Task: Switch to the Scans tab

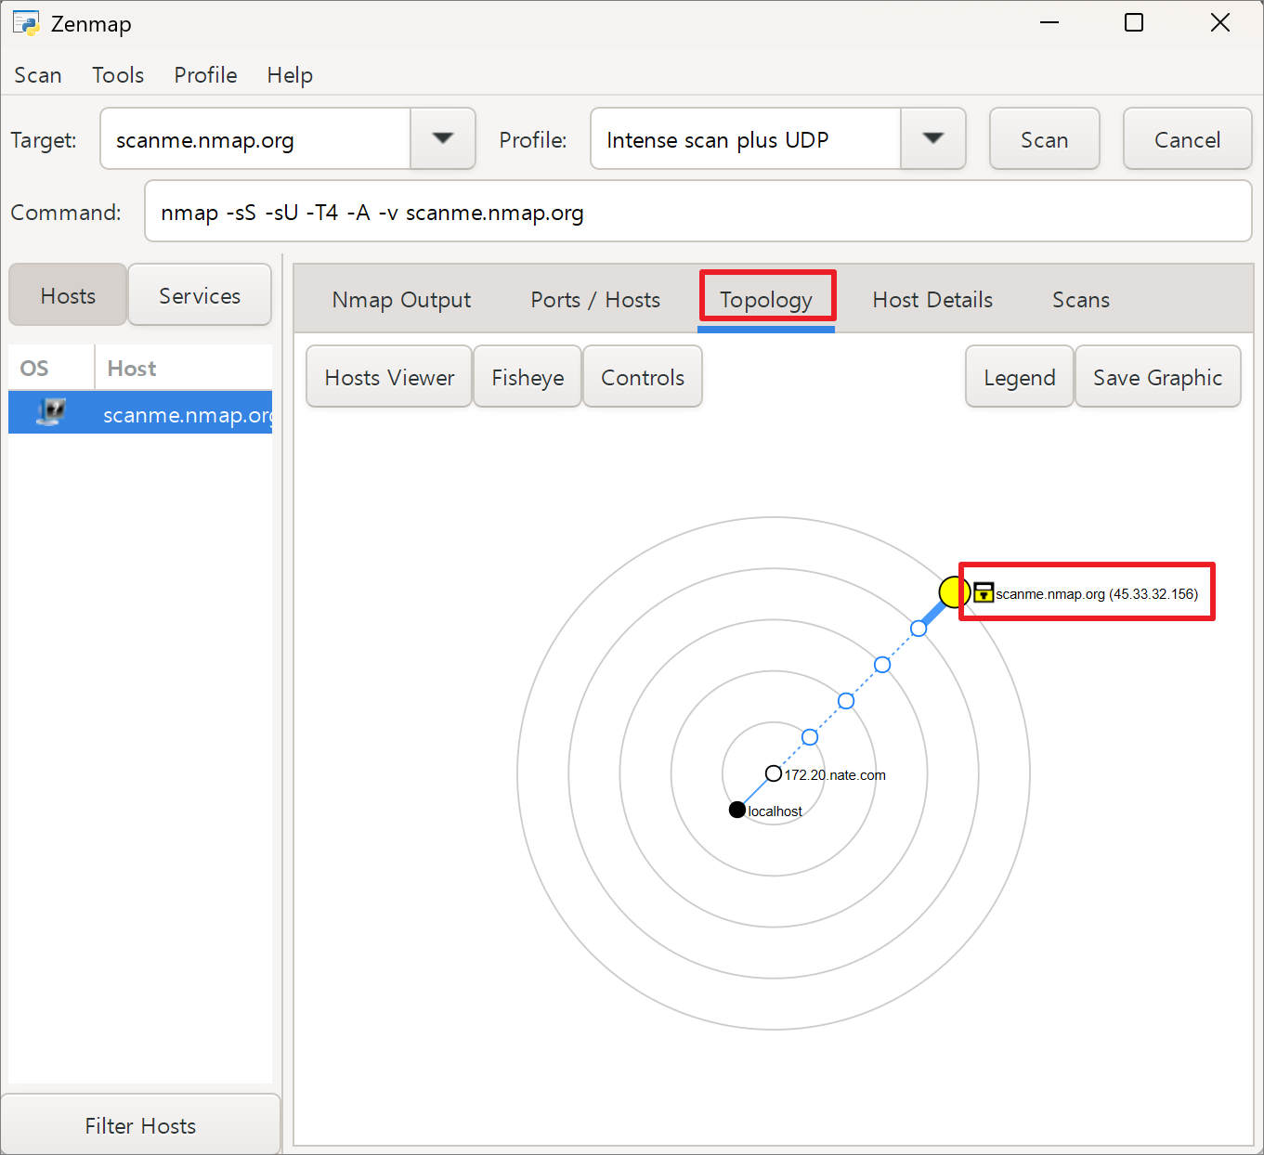Action: [1081, 300]
